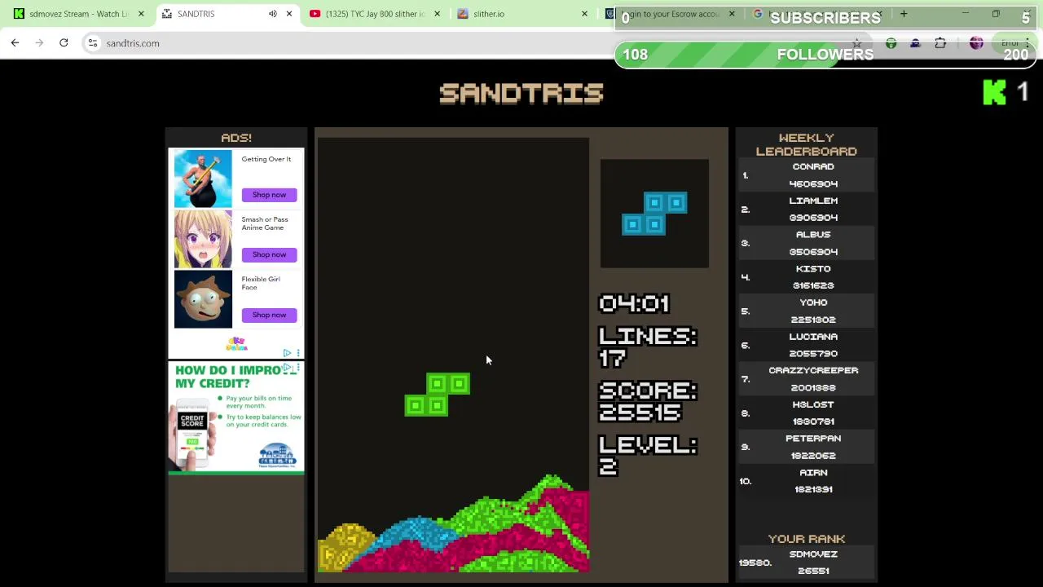1043x587 pixels.
Task: Select leaderboard entry CRAZZYCREEPER
Action: (x=807, y=379)
